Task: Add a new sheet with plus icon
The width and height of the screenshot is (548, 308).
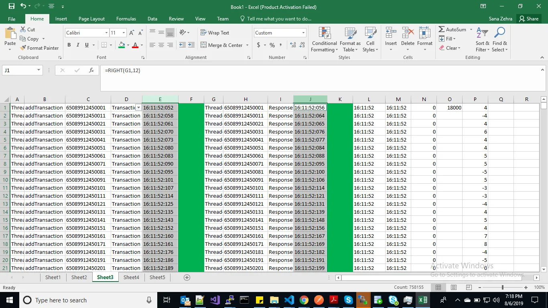Action: click(187, 278)
